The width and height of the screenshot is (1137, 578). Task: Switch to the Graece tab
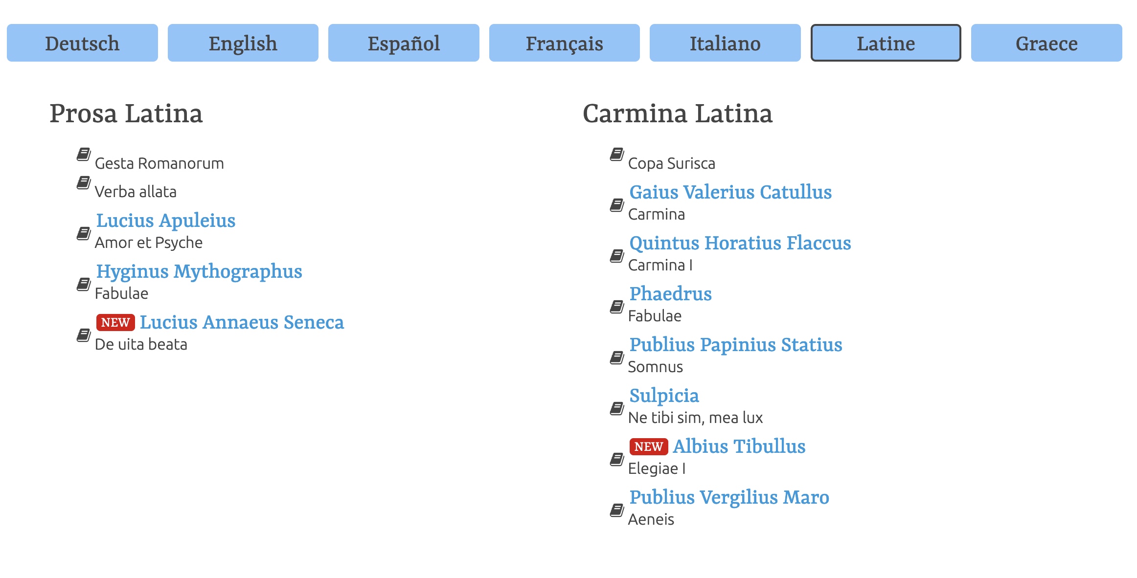[x=1046, y=43]
